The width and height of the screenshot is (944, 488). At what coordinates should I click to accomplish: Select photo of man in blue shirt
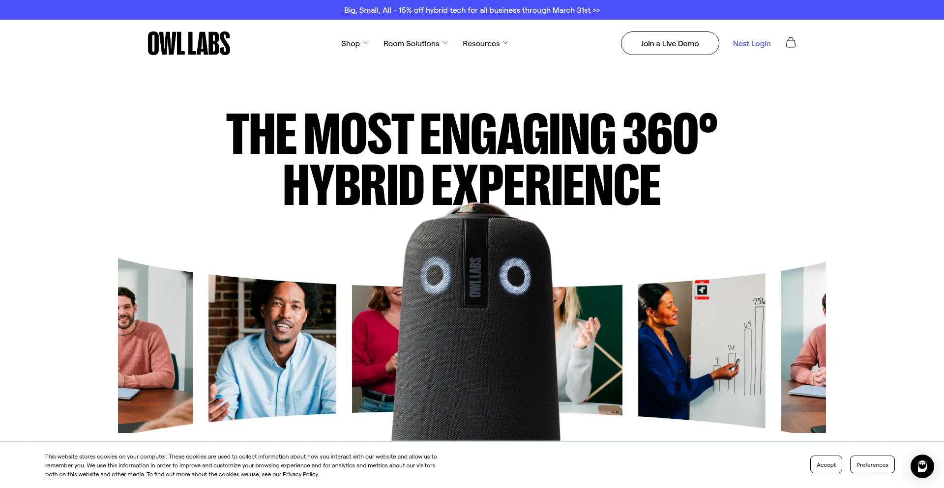tap(272, 348)
